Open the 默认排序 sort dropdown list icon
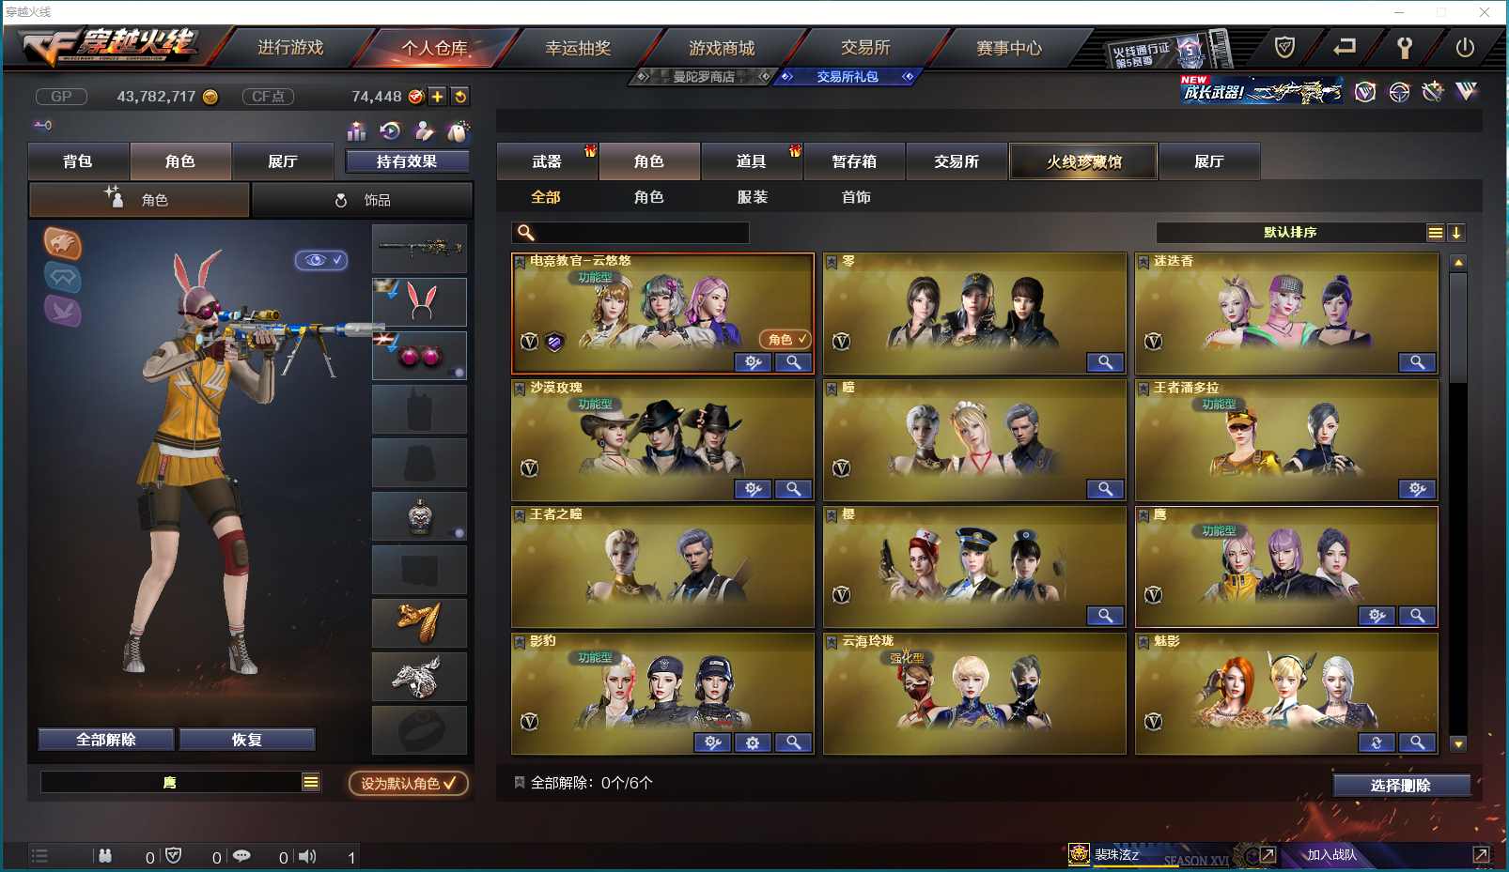 coord(1435,233)
